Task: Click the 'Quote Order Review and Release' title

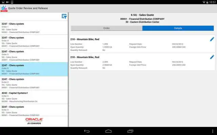Action: point(28,8)
